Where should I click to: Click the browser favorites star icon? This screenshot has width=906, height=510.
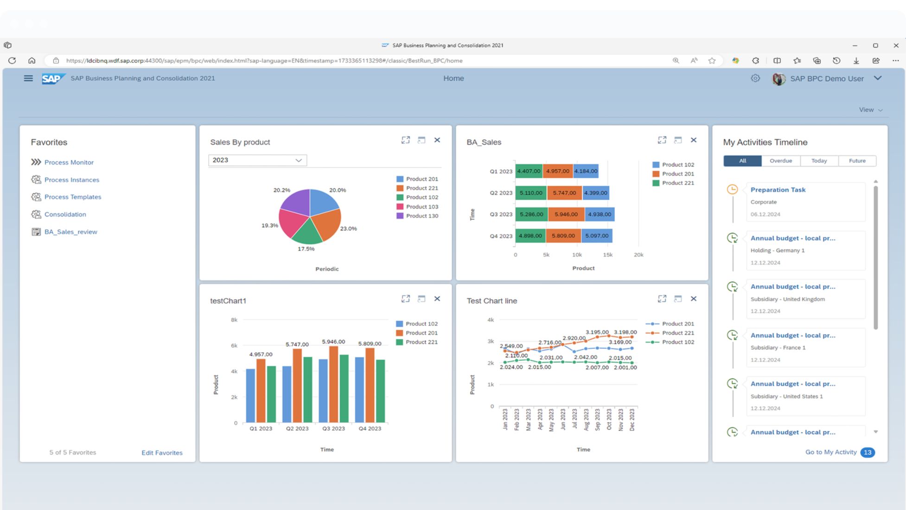click(x=712, y=61)
